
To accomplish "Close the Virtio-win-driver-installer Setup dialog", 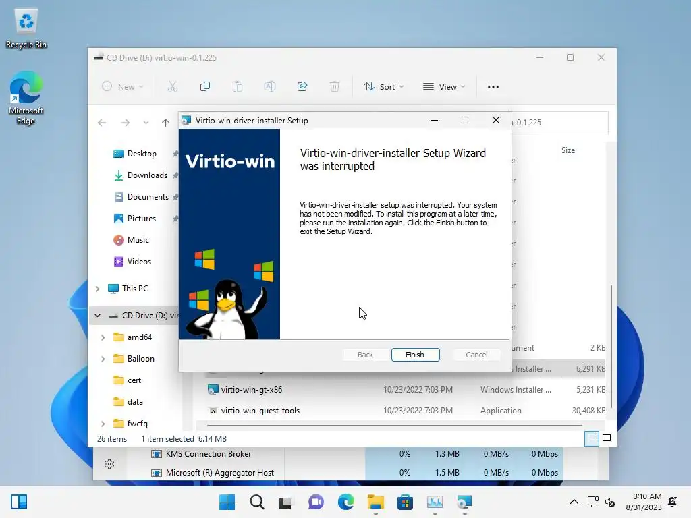I will [496, 120].
